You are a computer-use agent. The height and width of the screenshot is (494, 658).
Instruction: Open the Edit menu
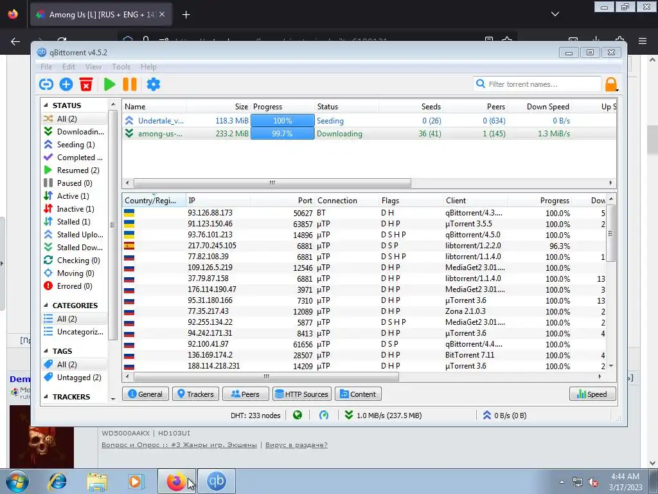coord(69,67)
